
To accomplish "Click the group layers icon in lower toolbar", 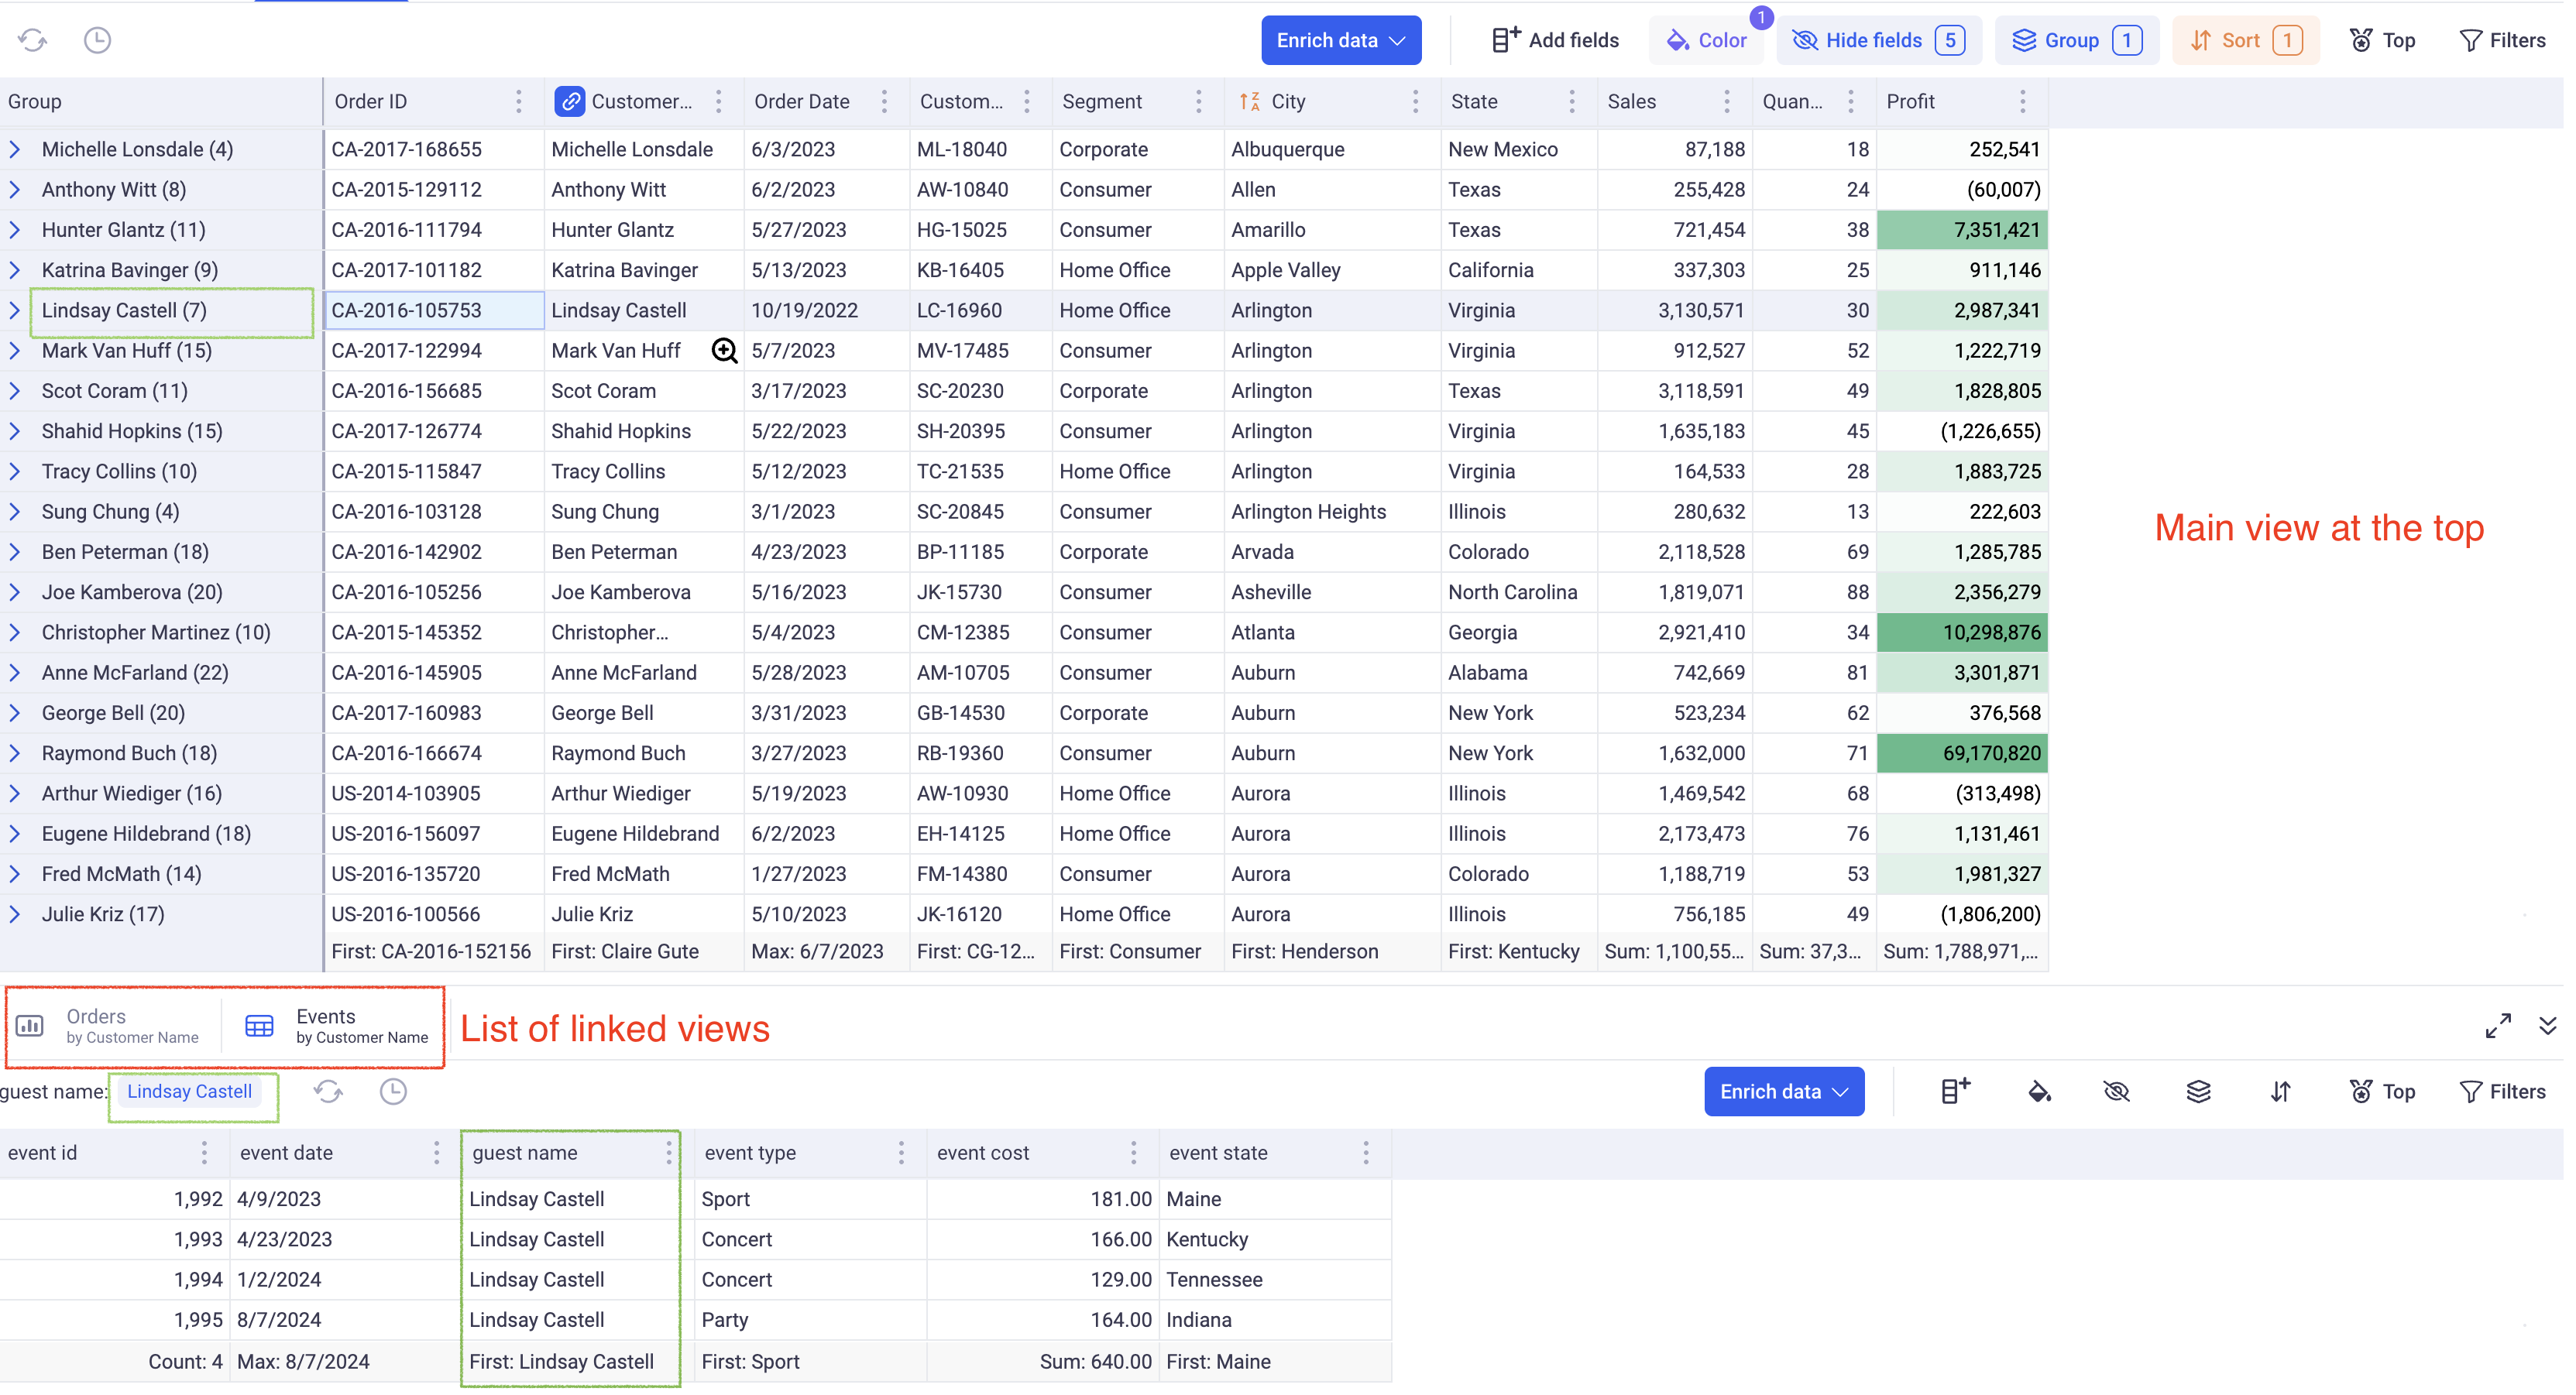I will point(2198,1092).
